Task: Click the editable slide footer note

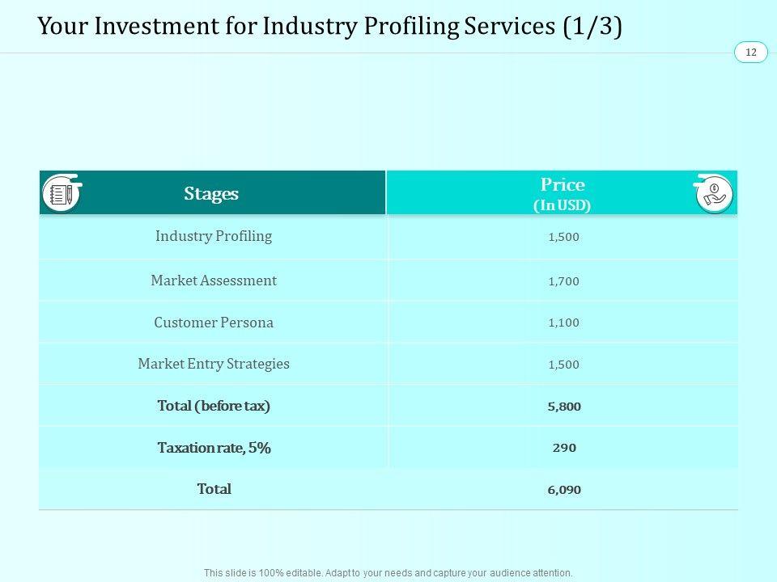Action: point(388,572)
